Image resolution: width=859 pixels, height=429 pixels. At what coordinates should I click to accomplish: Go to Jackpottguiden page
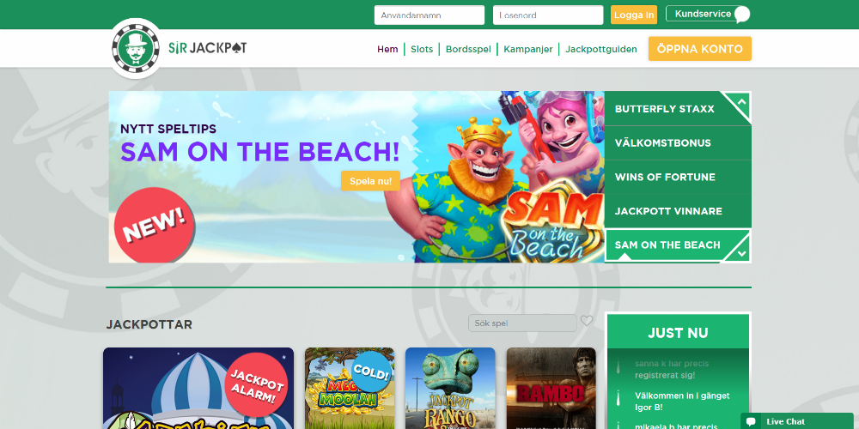coord(601,49)
